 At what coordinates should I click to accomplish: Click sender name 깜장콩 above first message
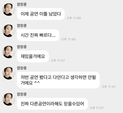[x=22, y=4]
